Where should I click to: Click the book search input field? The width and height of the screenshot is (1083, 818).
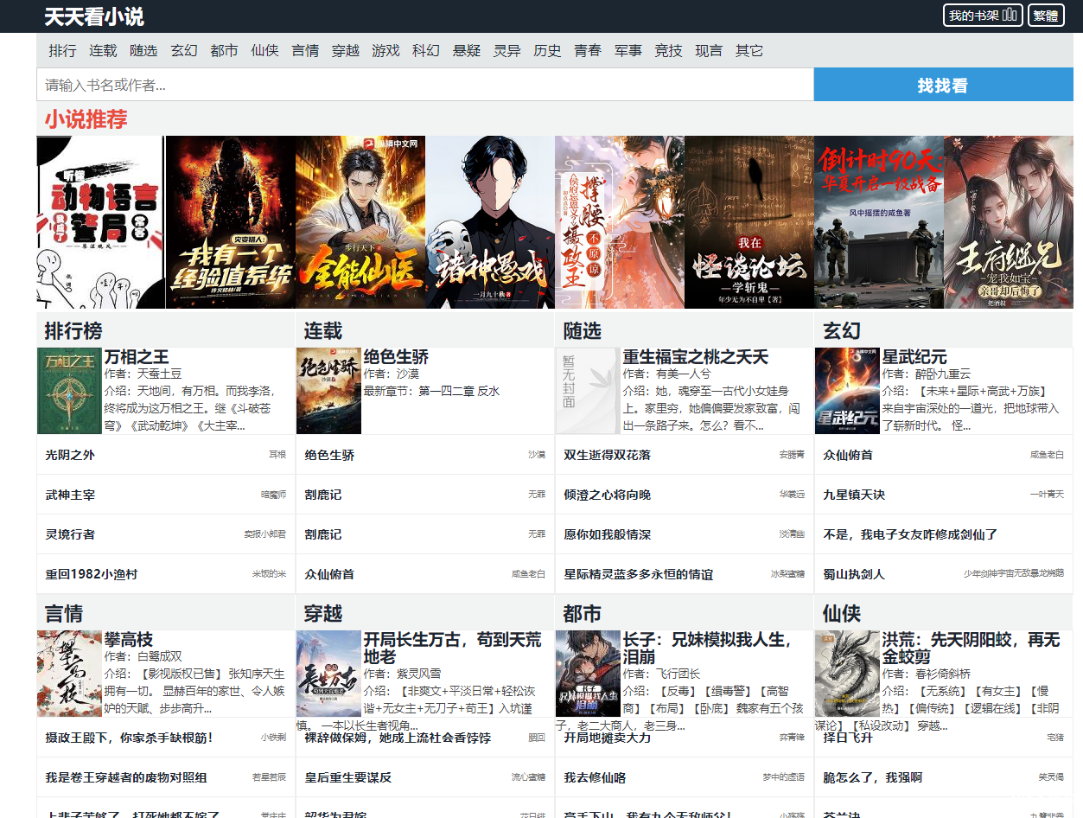tap(424, 85)
